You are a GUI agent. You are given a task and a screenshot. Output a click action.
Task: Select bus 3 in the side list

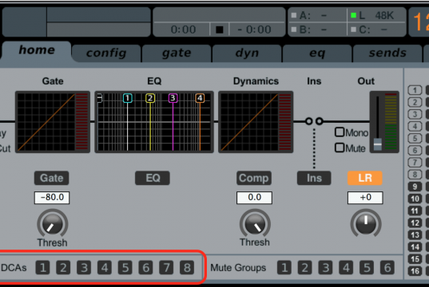[415, 114]
